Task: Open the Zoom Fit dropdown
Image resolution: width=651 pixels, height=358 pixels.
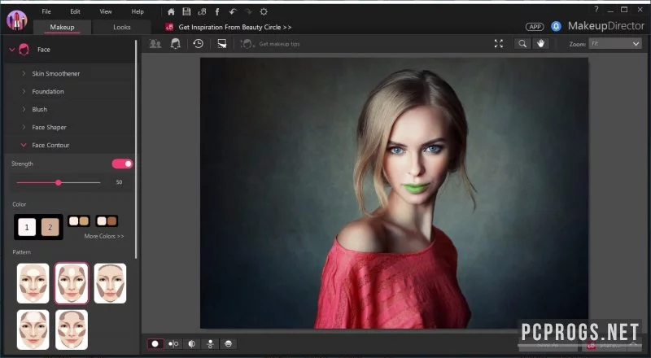Action: pos(615,44)
